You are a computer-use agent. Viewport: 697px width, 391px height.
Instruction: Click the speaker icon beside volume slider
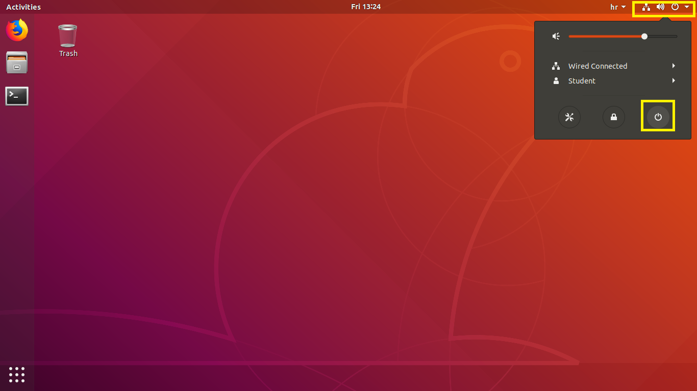point(556,36)
